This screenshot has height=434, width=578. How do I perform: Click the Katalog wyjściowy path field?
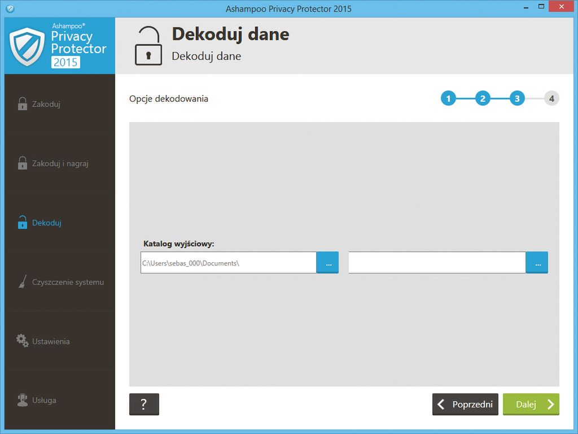tap(228, 263)
